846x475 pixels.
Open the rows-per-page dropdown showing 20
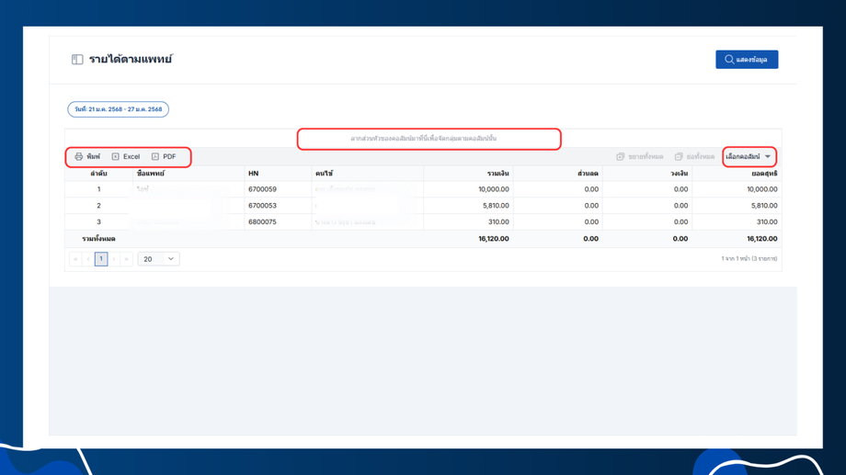158,259
